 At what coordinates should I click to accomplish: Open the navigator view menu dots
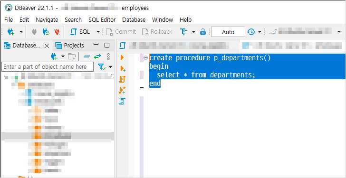(108, 56)
